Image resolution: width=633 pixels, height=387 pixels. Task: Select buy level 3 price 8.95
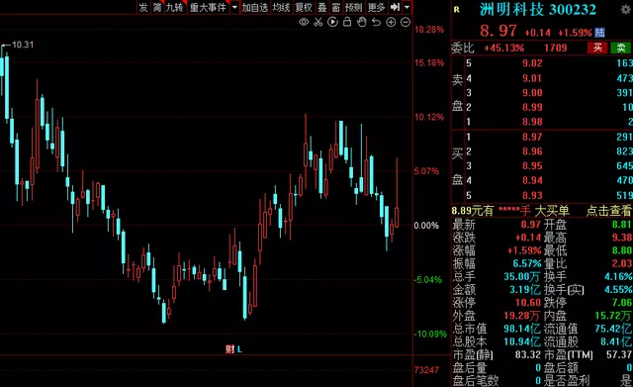[532, 166]
